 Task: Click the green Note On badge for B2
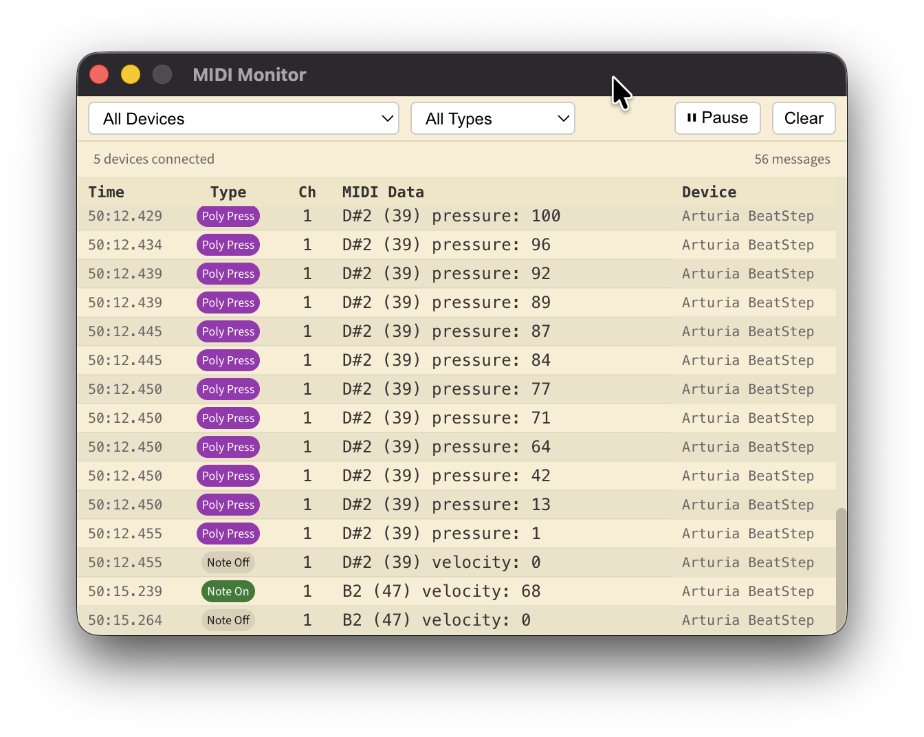point(228,591)
